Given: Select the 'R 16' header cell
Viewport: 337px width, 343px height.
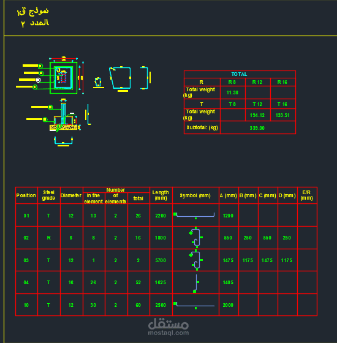Looking at the screenshot, I should click(x=282, y=82).
